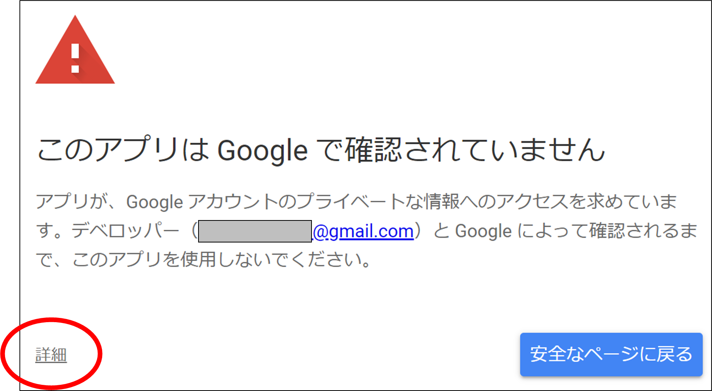The width and height of the screenshot is (712, 391).
Task: Click the word デベロッパー
Action: click(125, 231)
